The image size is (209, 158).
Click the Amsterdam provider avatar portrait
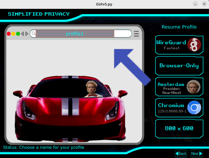[194, 87]
